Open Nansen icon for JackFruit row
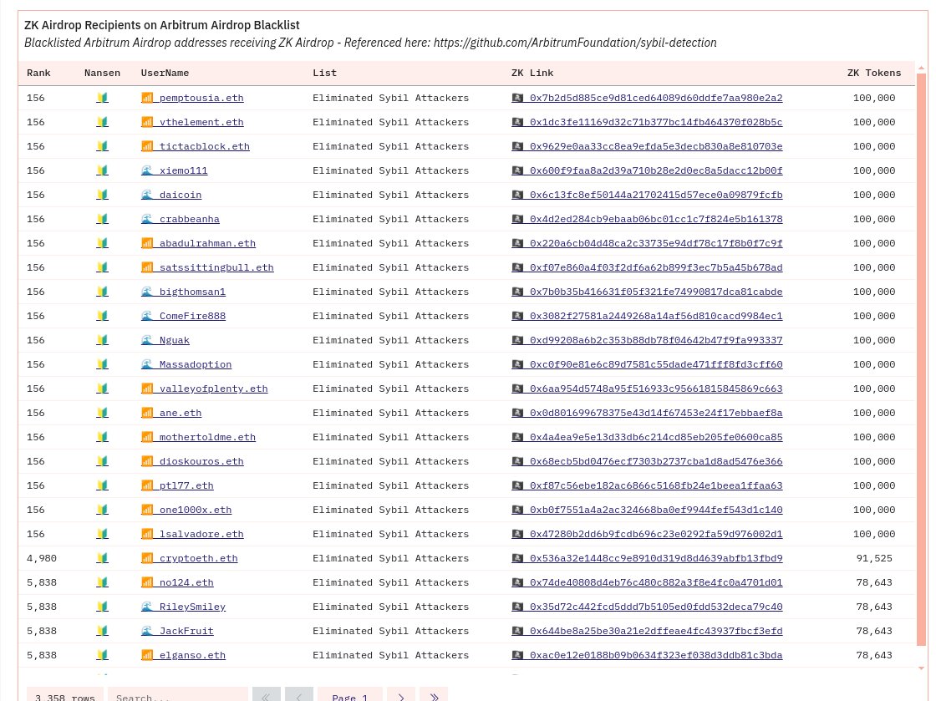 pos(103,631)
